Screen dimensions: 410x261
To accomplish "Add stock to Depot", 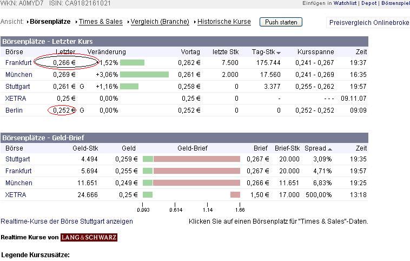I will click(369, 3).
